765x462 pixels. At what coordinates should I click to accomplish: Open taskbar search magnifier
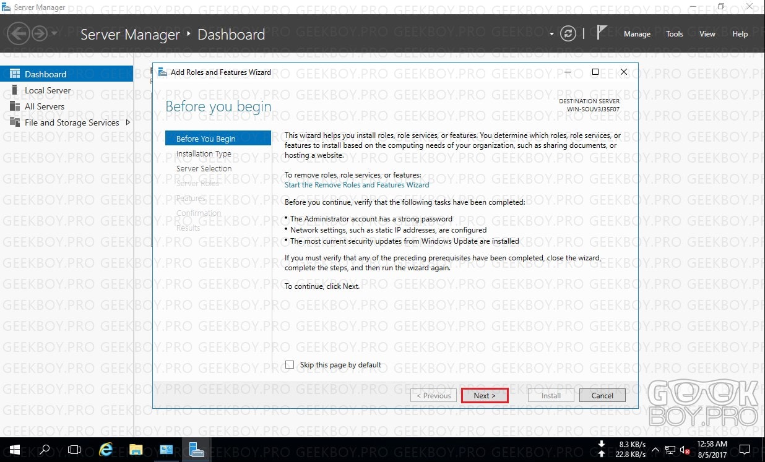point(45,450)
